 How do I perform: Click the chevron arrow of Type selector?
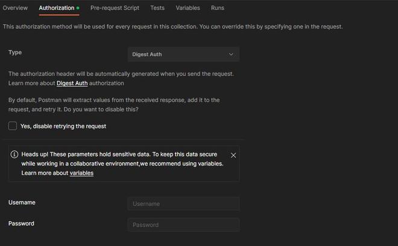click(231, 54)
